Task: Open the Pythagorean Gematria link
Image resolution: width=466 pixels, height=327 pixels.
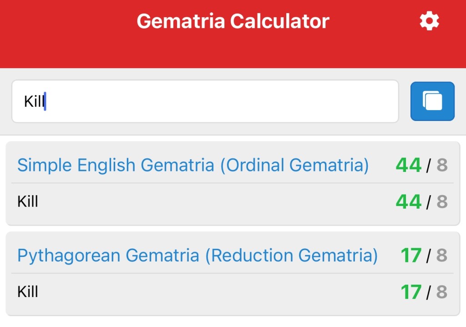Action: [108, 256]
